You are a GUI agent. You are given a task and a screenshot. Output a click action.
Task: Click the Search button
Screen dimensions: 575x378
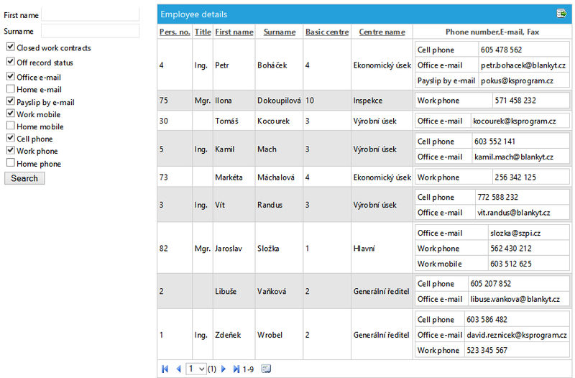tap(24, 178)
